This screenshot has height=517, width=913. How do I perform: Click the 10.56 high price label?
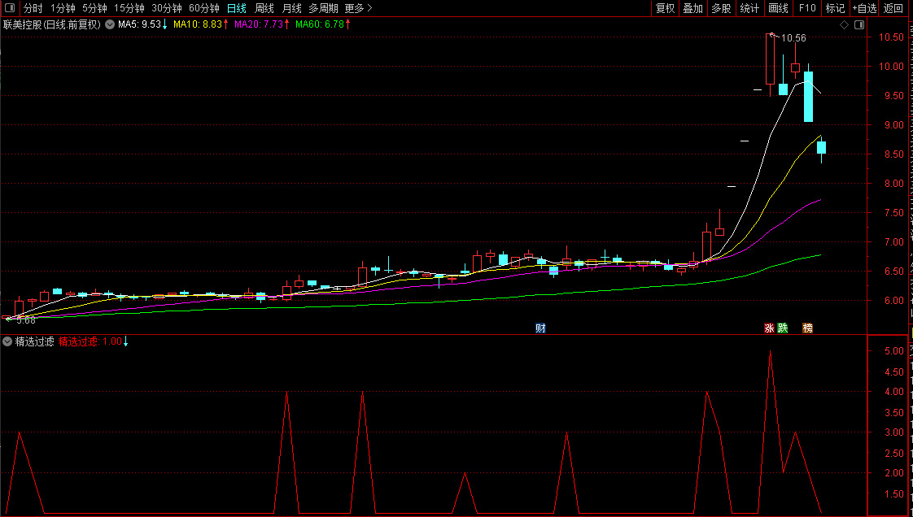[793, 38]
